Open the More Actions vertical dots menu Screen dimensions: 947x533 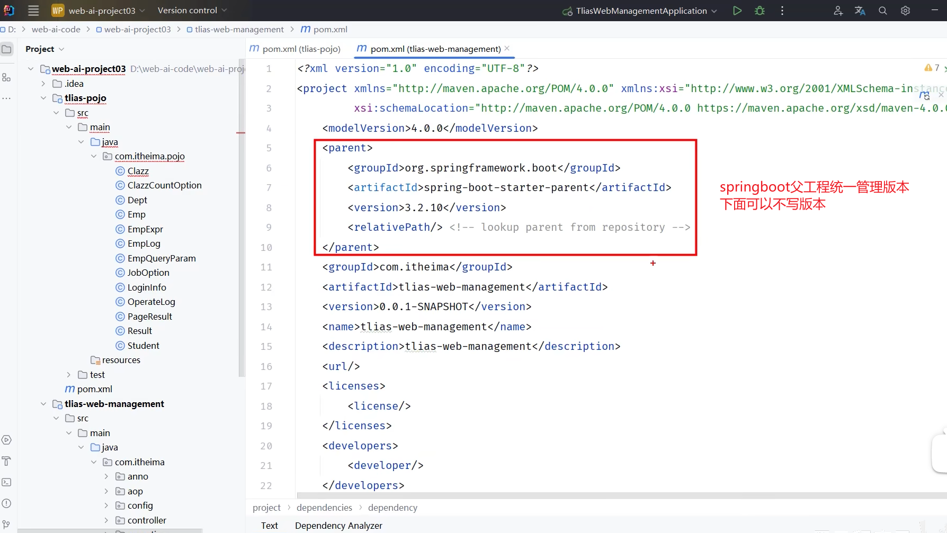(782, 11)
